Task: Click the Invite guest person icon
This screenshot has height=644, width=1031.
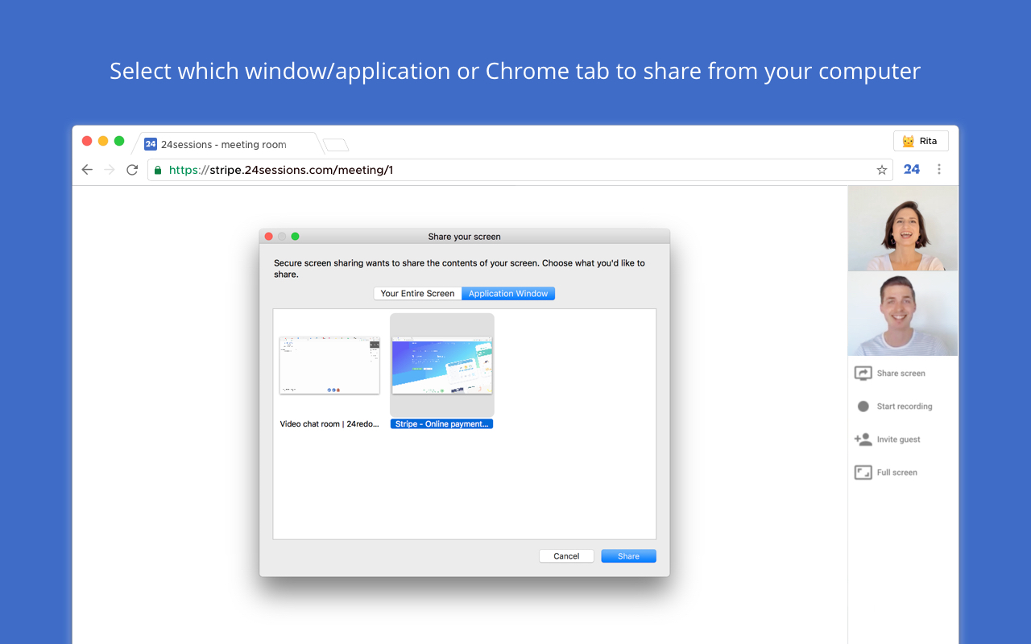Action: [863, 440]
